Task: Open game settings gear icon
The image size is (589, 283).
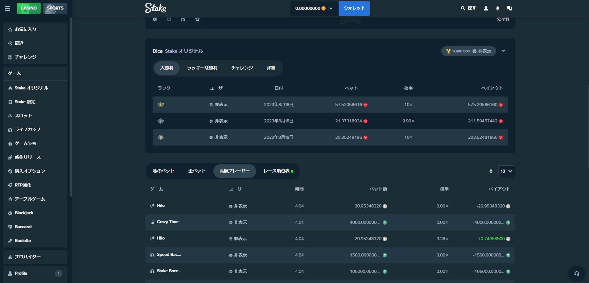Action: [x=155, y=19]
